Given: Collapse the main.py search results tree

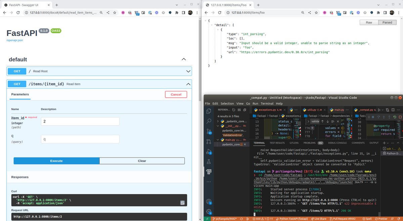Looking at the screenshot, I should [218, 140].
